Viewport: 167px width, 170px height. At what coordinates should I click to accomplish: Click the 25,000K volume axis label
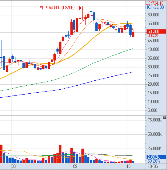(x=154, y=149)
